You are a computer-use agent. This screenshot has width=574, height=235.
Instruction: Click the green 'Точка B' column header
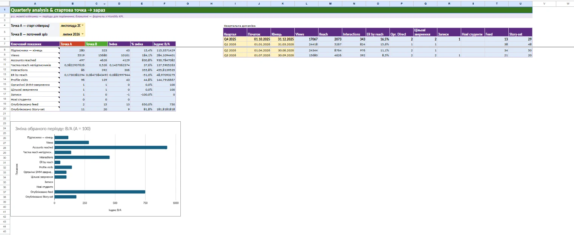[96, 44]
